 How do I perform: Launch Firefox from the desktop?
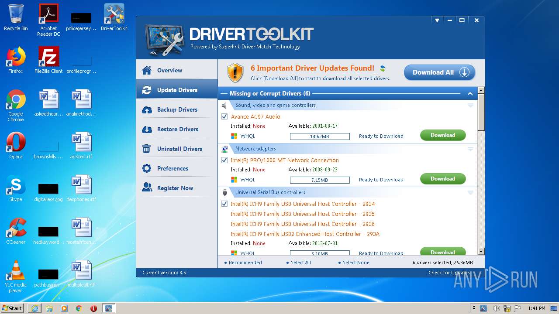tap(16, 60)
